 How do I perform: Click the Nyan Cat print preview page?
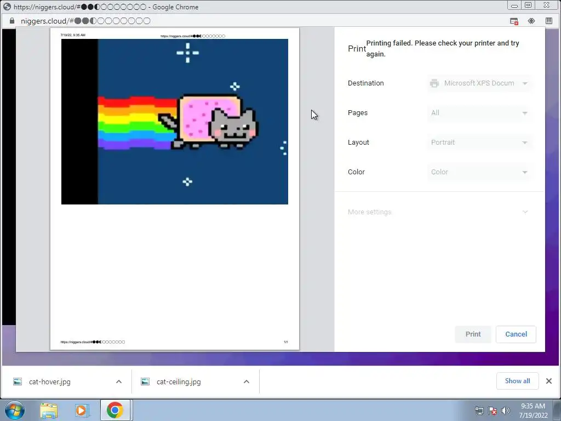click(x=175, y=189)
